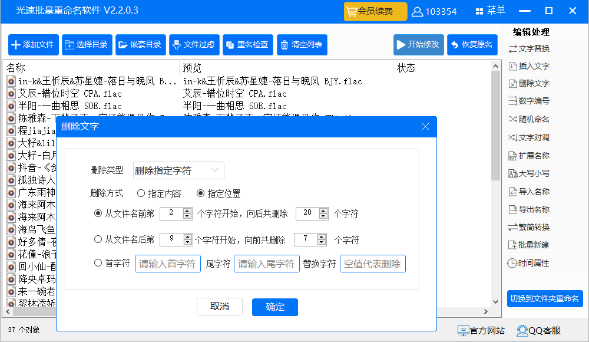The height and width of the screenshot is (342, 589).
Task: Open the 时间属性 time attribute tool
Action: [528, 264]
